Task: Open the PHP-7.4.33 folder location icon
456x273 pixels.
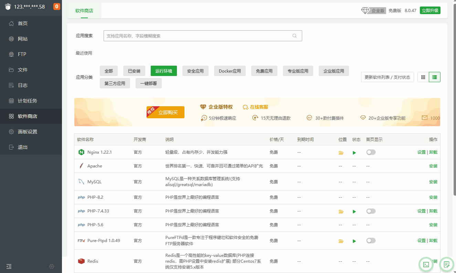Action: point(341,211)
